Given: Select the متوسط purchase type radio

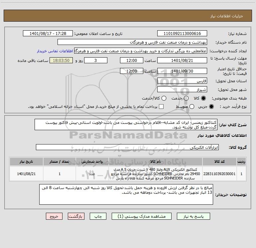Looking at the screenshot, I should (x=192, y=107).
